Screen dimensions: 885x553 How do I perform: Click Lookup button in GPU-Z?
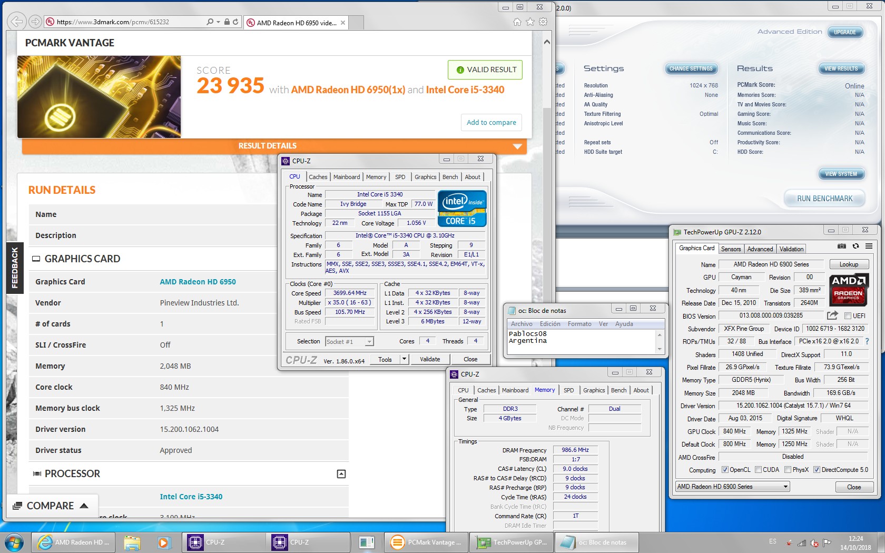click(x=849, y=264)
